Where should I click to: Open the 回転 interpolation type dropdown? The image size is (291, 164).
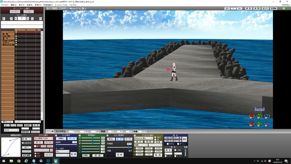click(x=27, y=139)
